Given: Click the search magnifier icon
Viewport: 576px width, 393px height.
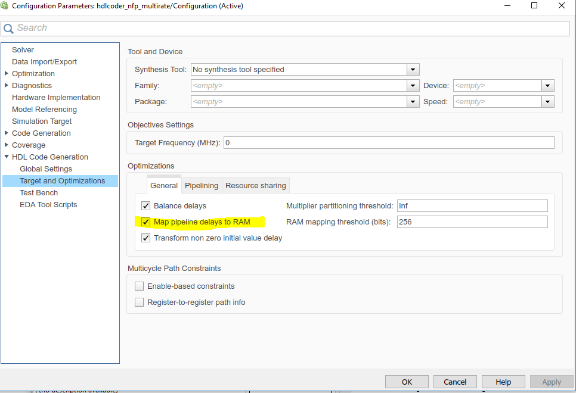Looking at the screenshot, I should [8, 28].
